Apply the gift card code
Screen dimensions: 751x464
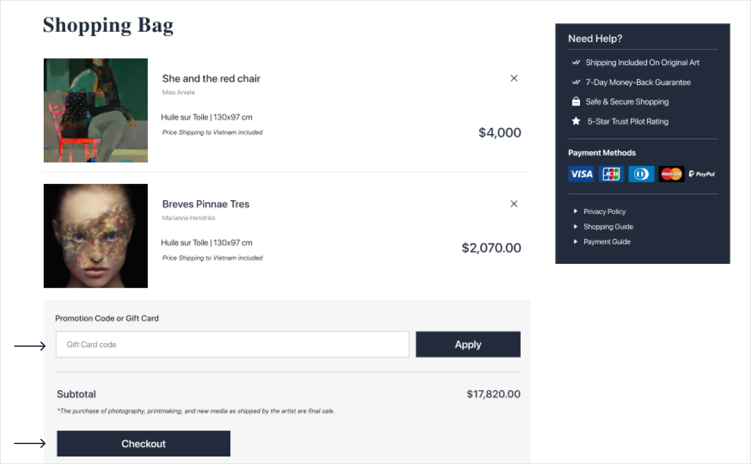468,344
